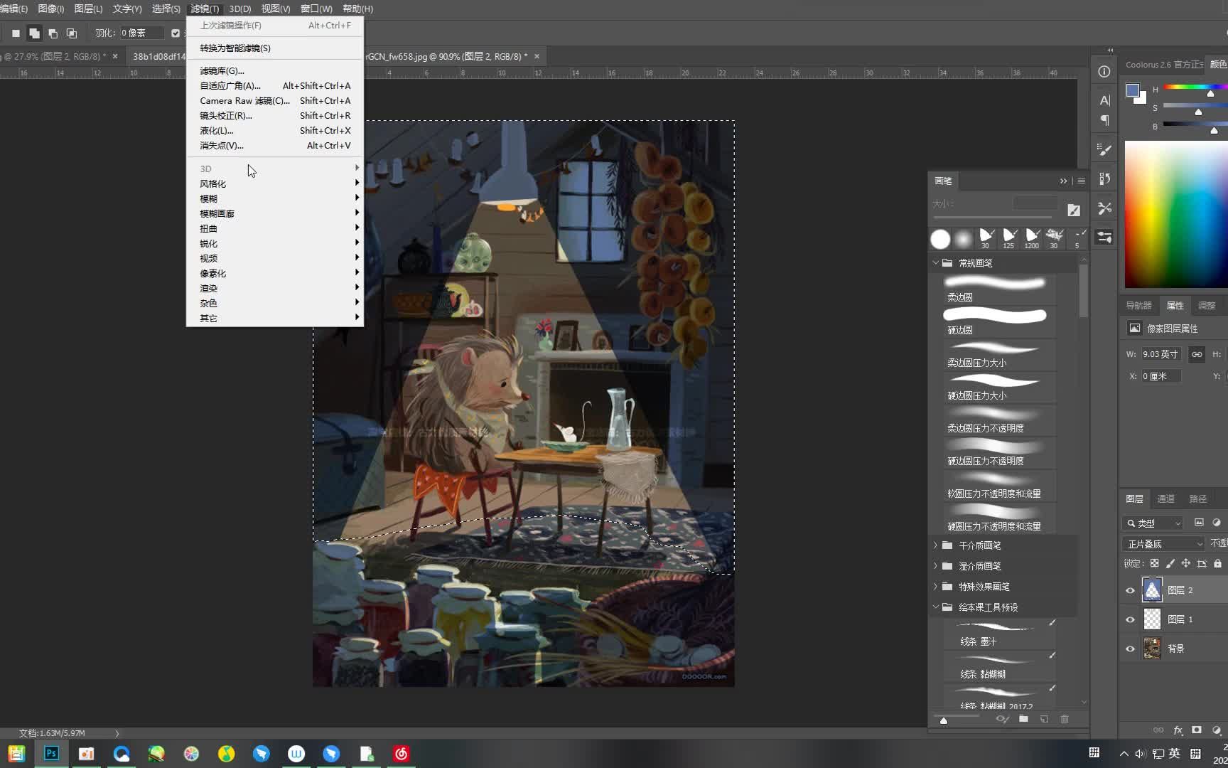This screenshot has height=768, width=1228.
Task: Open the Character panel icon
Action: 1104,100
